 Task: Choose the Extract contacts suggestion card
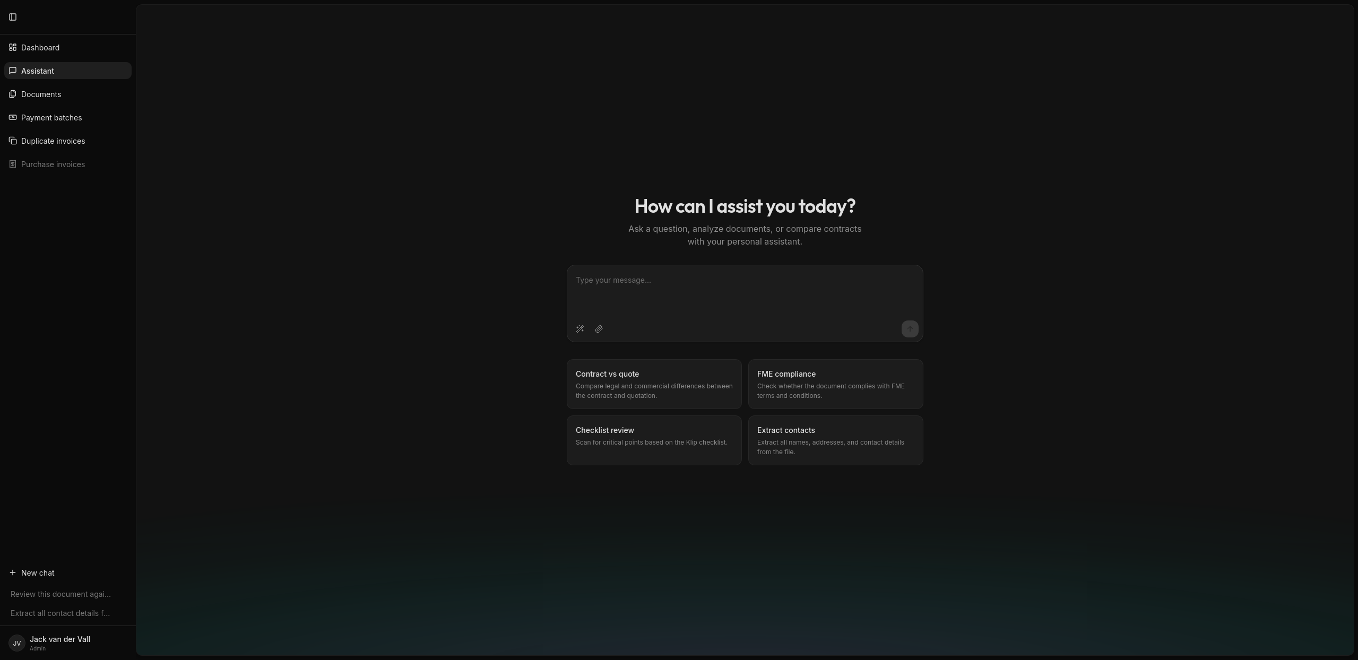point(835,440)
